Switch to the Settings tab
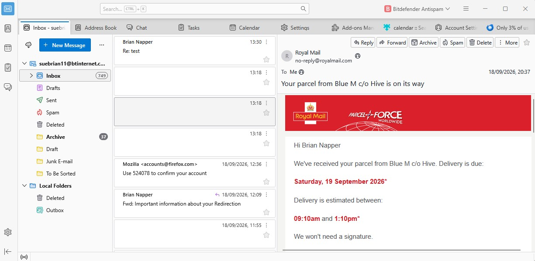 (295, 27)
